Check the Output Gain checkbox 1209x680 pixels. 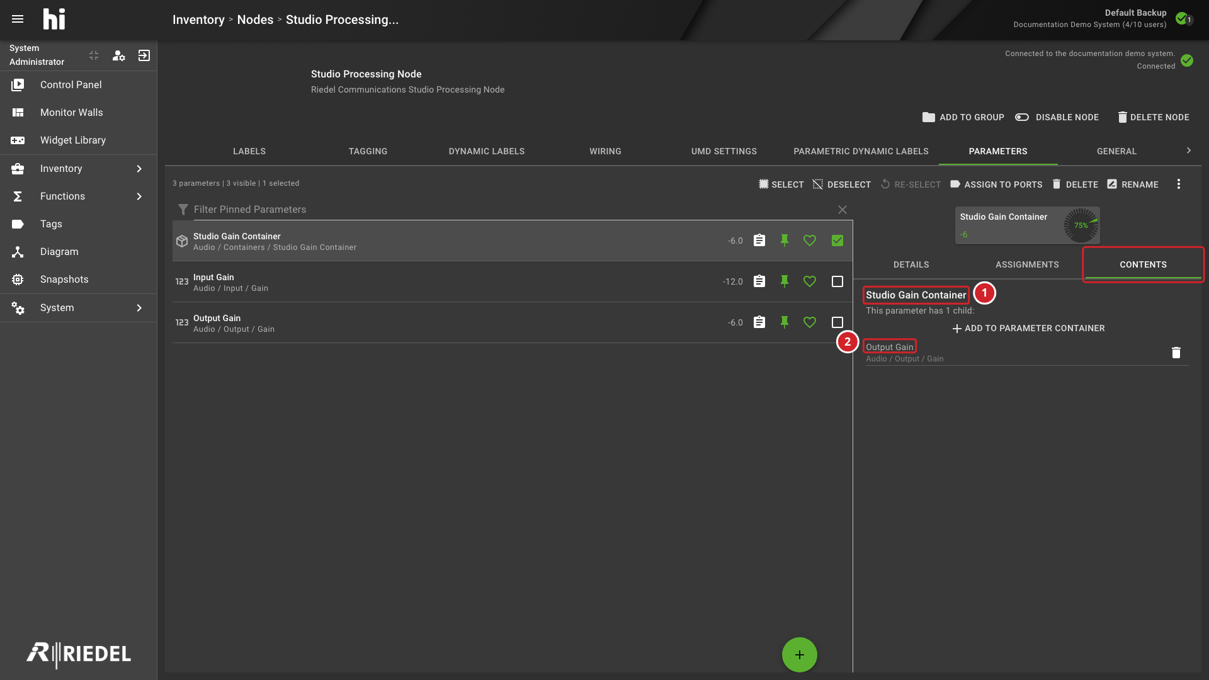pyautogui.click(x=837, y=322)
